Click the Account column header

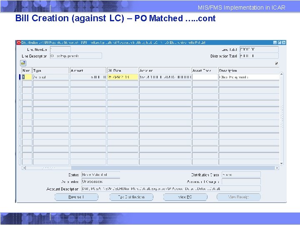click(x=165, y=70)
